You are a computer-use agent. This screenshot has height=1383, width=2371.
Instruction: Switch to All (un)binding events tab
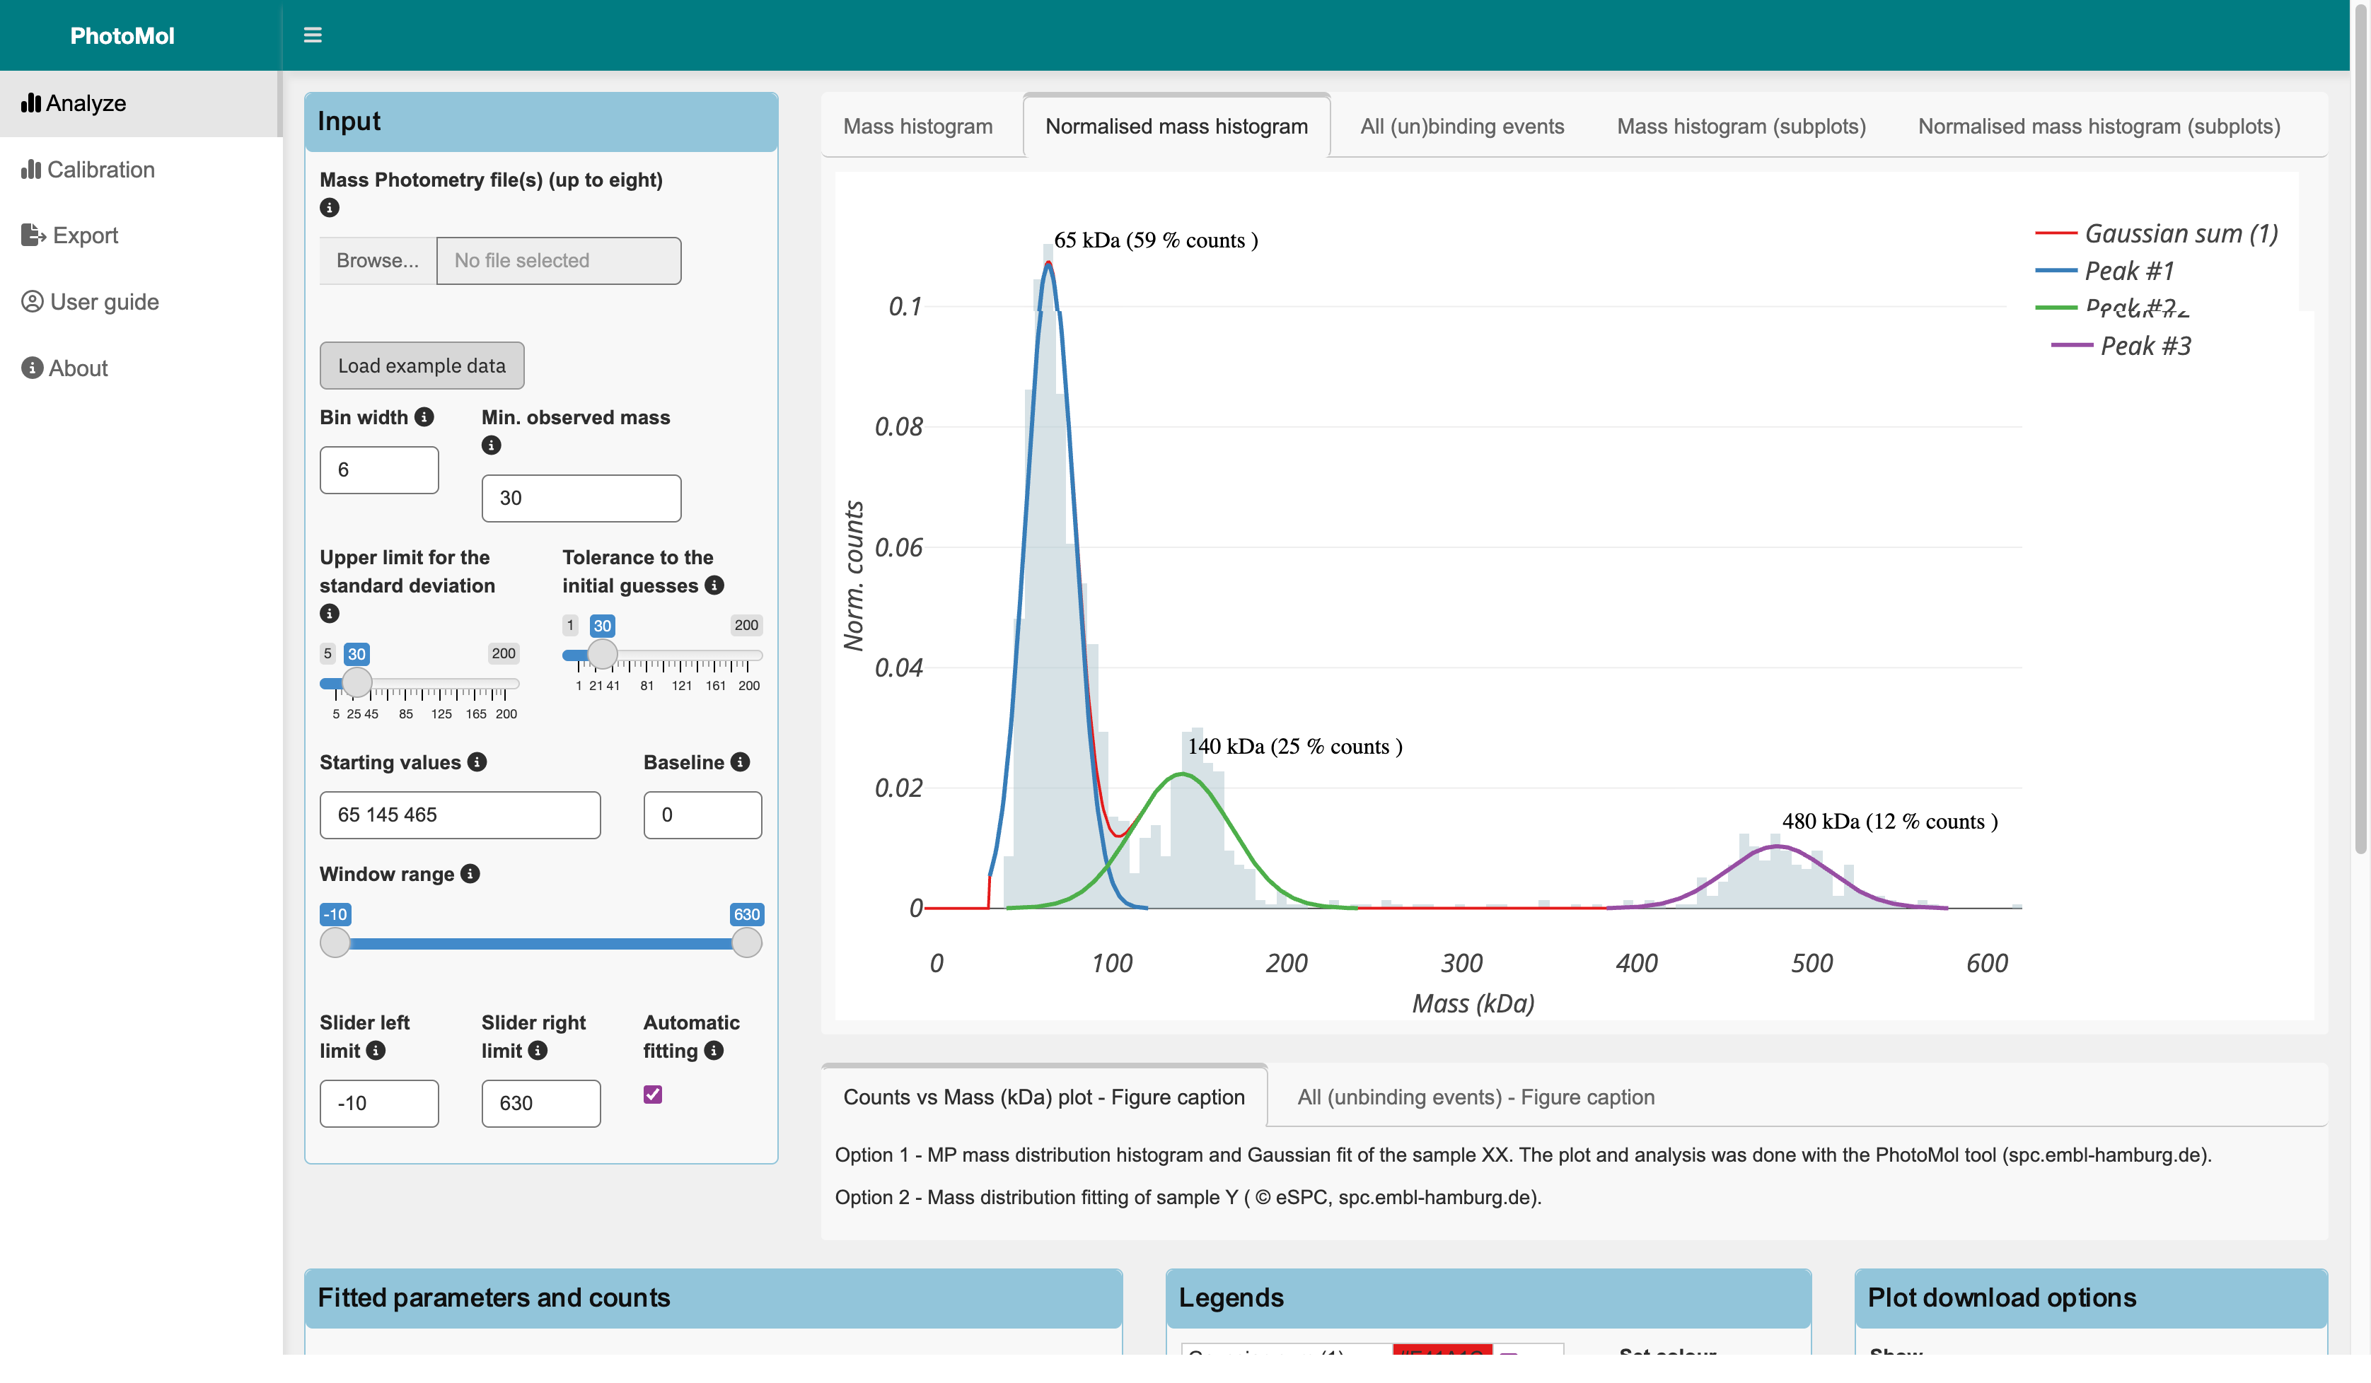[1462, 127]
